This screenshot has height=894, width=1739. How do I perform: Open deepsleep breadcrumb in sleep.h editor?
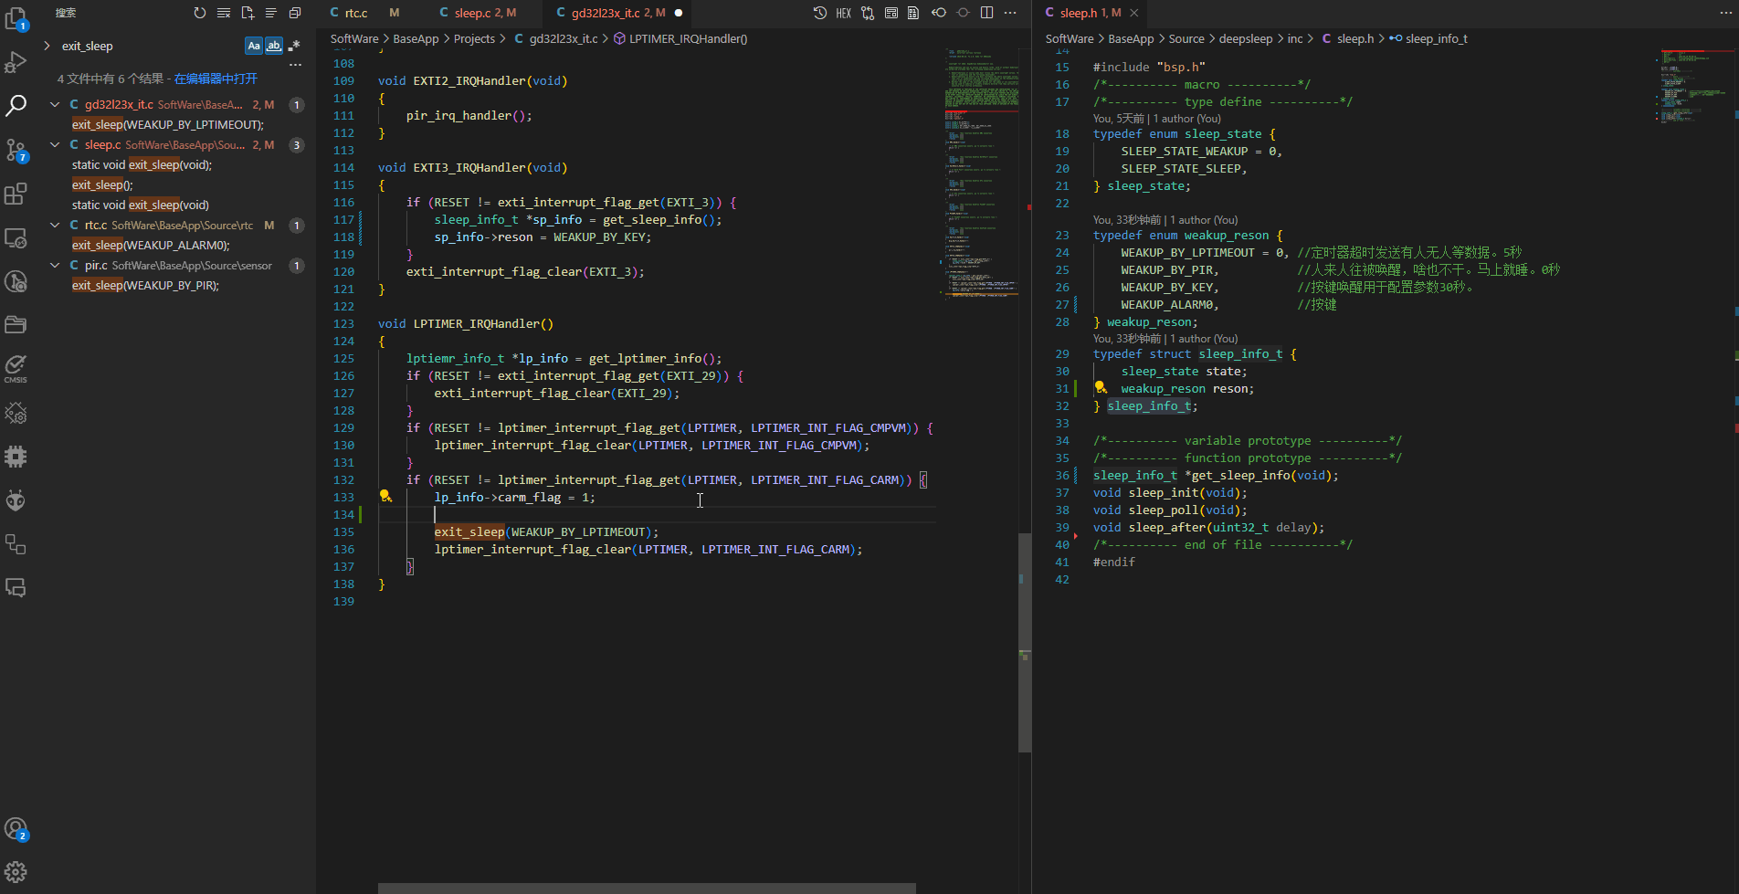[x=1245, y=38]
